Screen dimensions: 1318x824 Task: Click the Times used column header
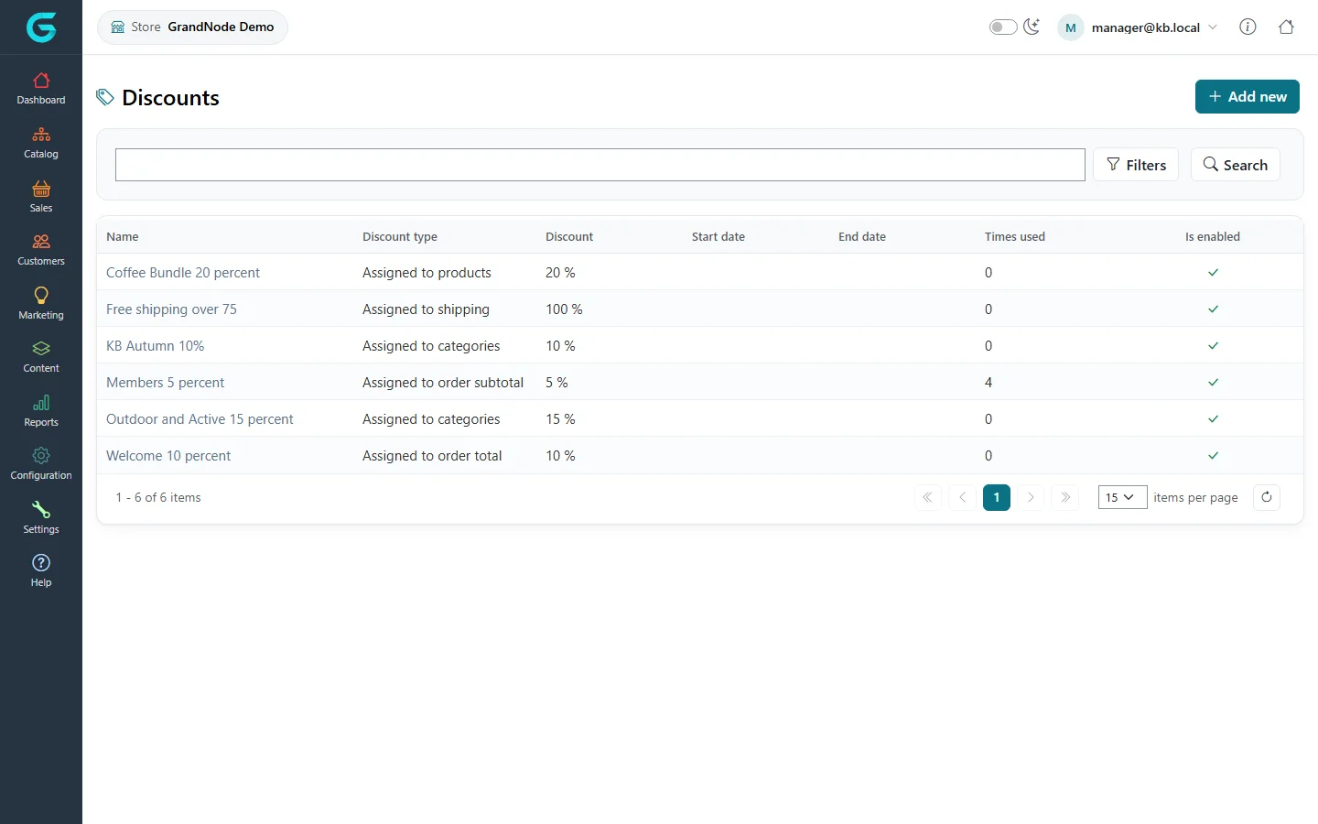pos(1015,236)
